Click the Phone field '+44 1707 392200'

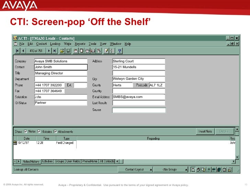(49, 85)
